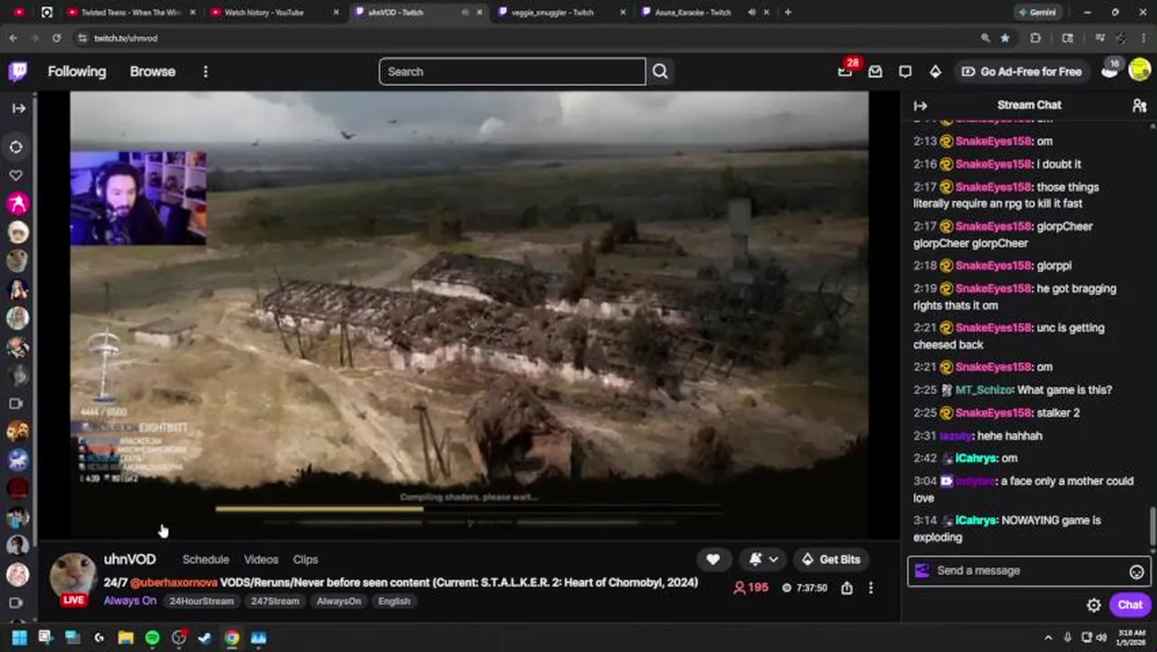Screen dimensions: 1157x652
Task: Expand notification options chevron beside bell
Action: pyautogui.click(x=773, y=560)
